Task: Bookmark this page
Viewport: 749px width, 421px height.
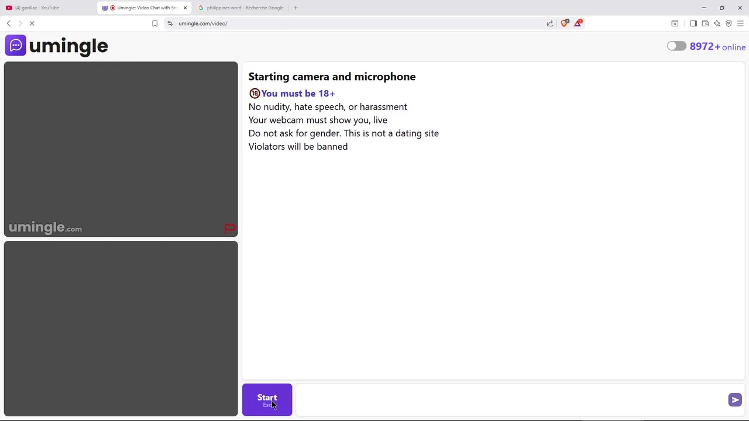Action: tap(154, 23)
